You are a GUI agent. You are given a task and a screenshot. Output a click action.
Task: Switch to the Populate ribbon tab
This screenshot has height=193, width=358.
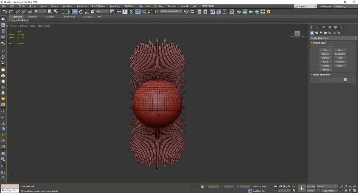[x=87, y=17]
